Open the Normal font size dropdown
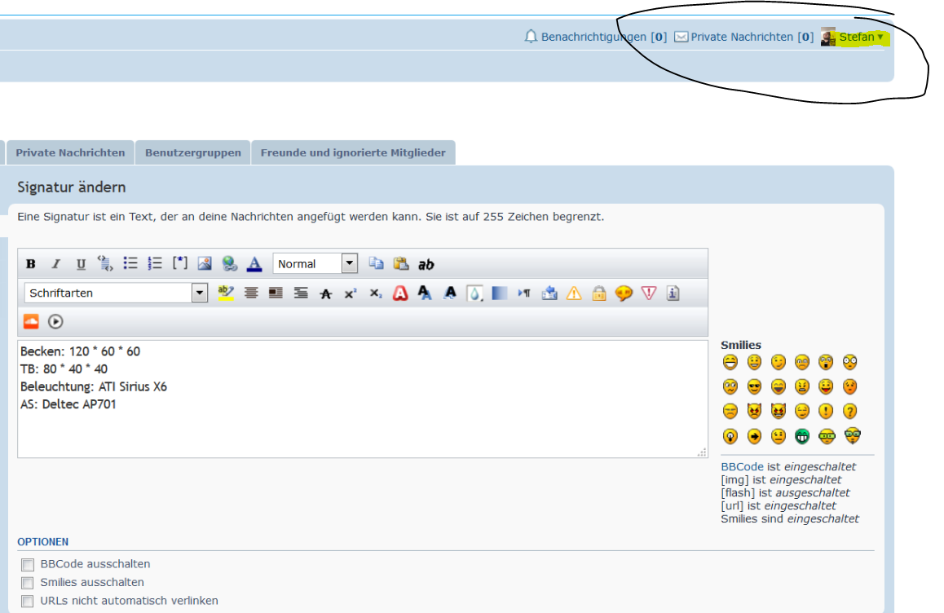Image resolution: width=944 pixels, height=613 pixels. [350, 263]
